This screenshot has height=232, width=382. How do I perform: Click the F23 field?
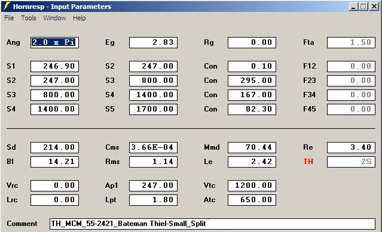click(x=351, y=81)
